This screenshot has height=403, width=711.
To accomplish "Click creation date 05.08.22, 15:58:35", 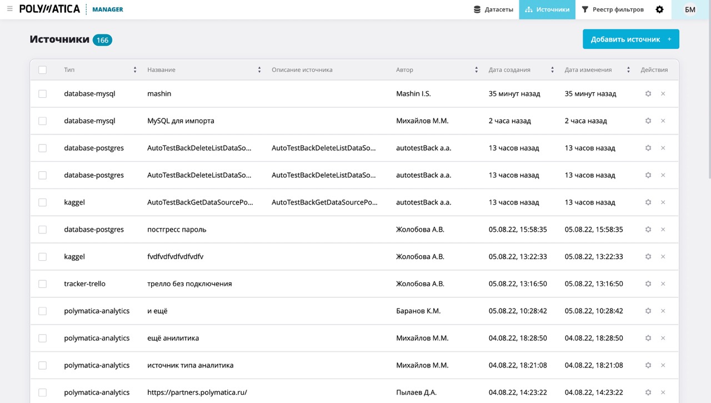I will (x=518, y=230).
